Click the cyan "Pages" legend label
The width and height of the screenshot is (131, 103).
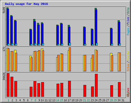(128, 31)
